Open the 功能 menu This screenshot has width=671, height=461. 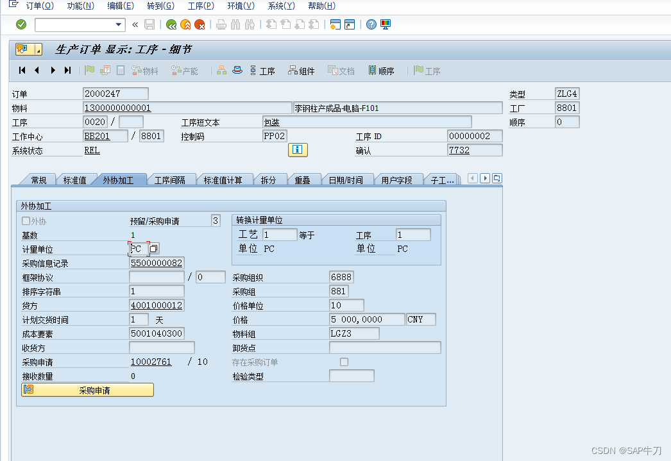[x=81, y=6]
